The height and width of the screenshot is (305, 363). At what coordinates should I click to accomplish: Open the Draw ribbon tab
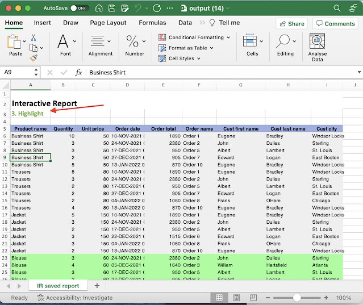(70, 23)
